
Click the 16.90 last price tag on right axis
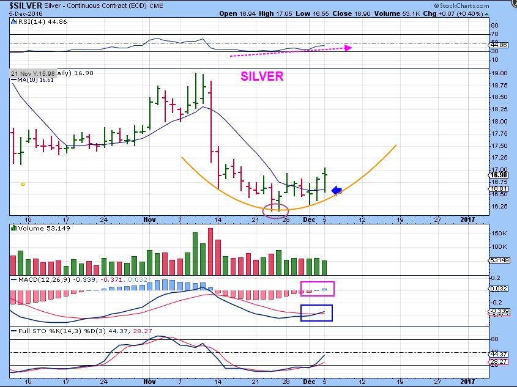click(499, 175)
